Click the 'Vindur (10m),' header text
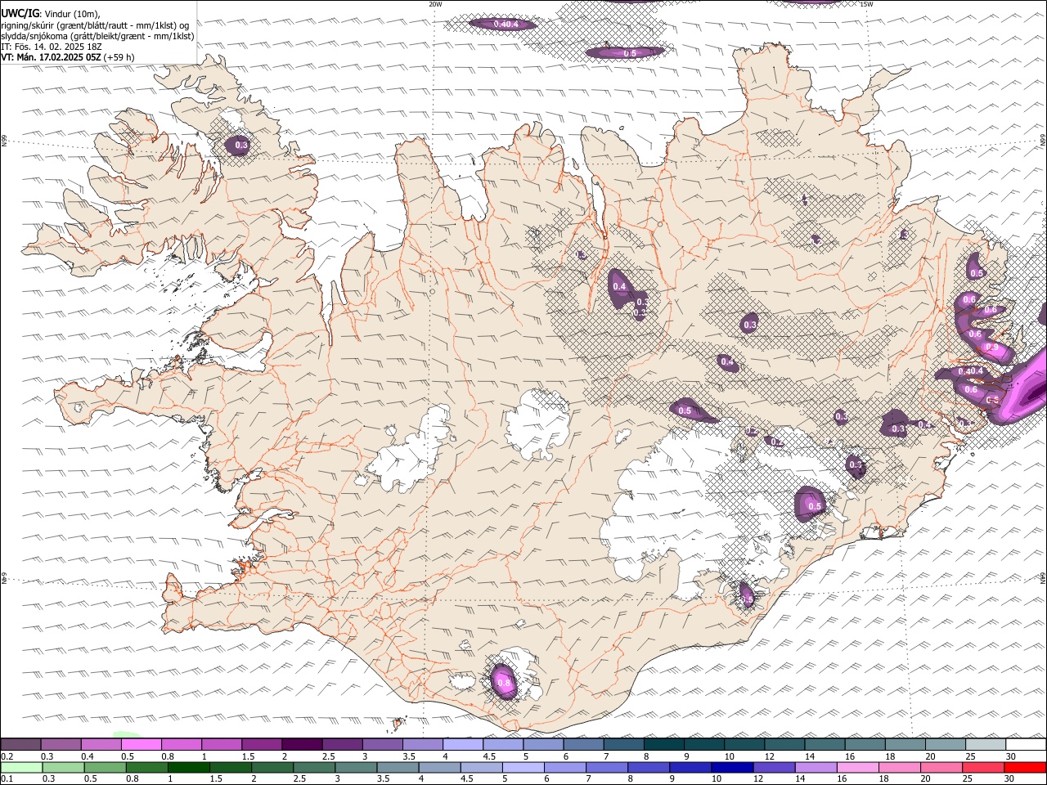 [71, 14]
